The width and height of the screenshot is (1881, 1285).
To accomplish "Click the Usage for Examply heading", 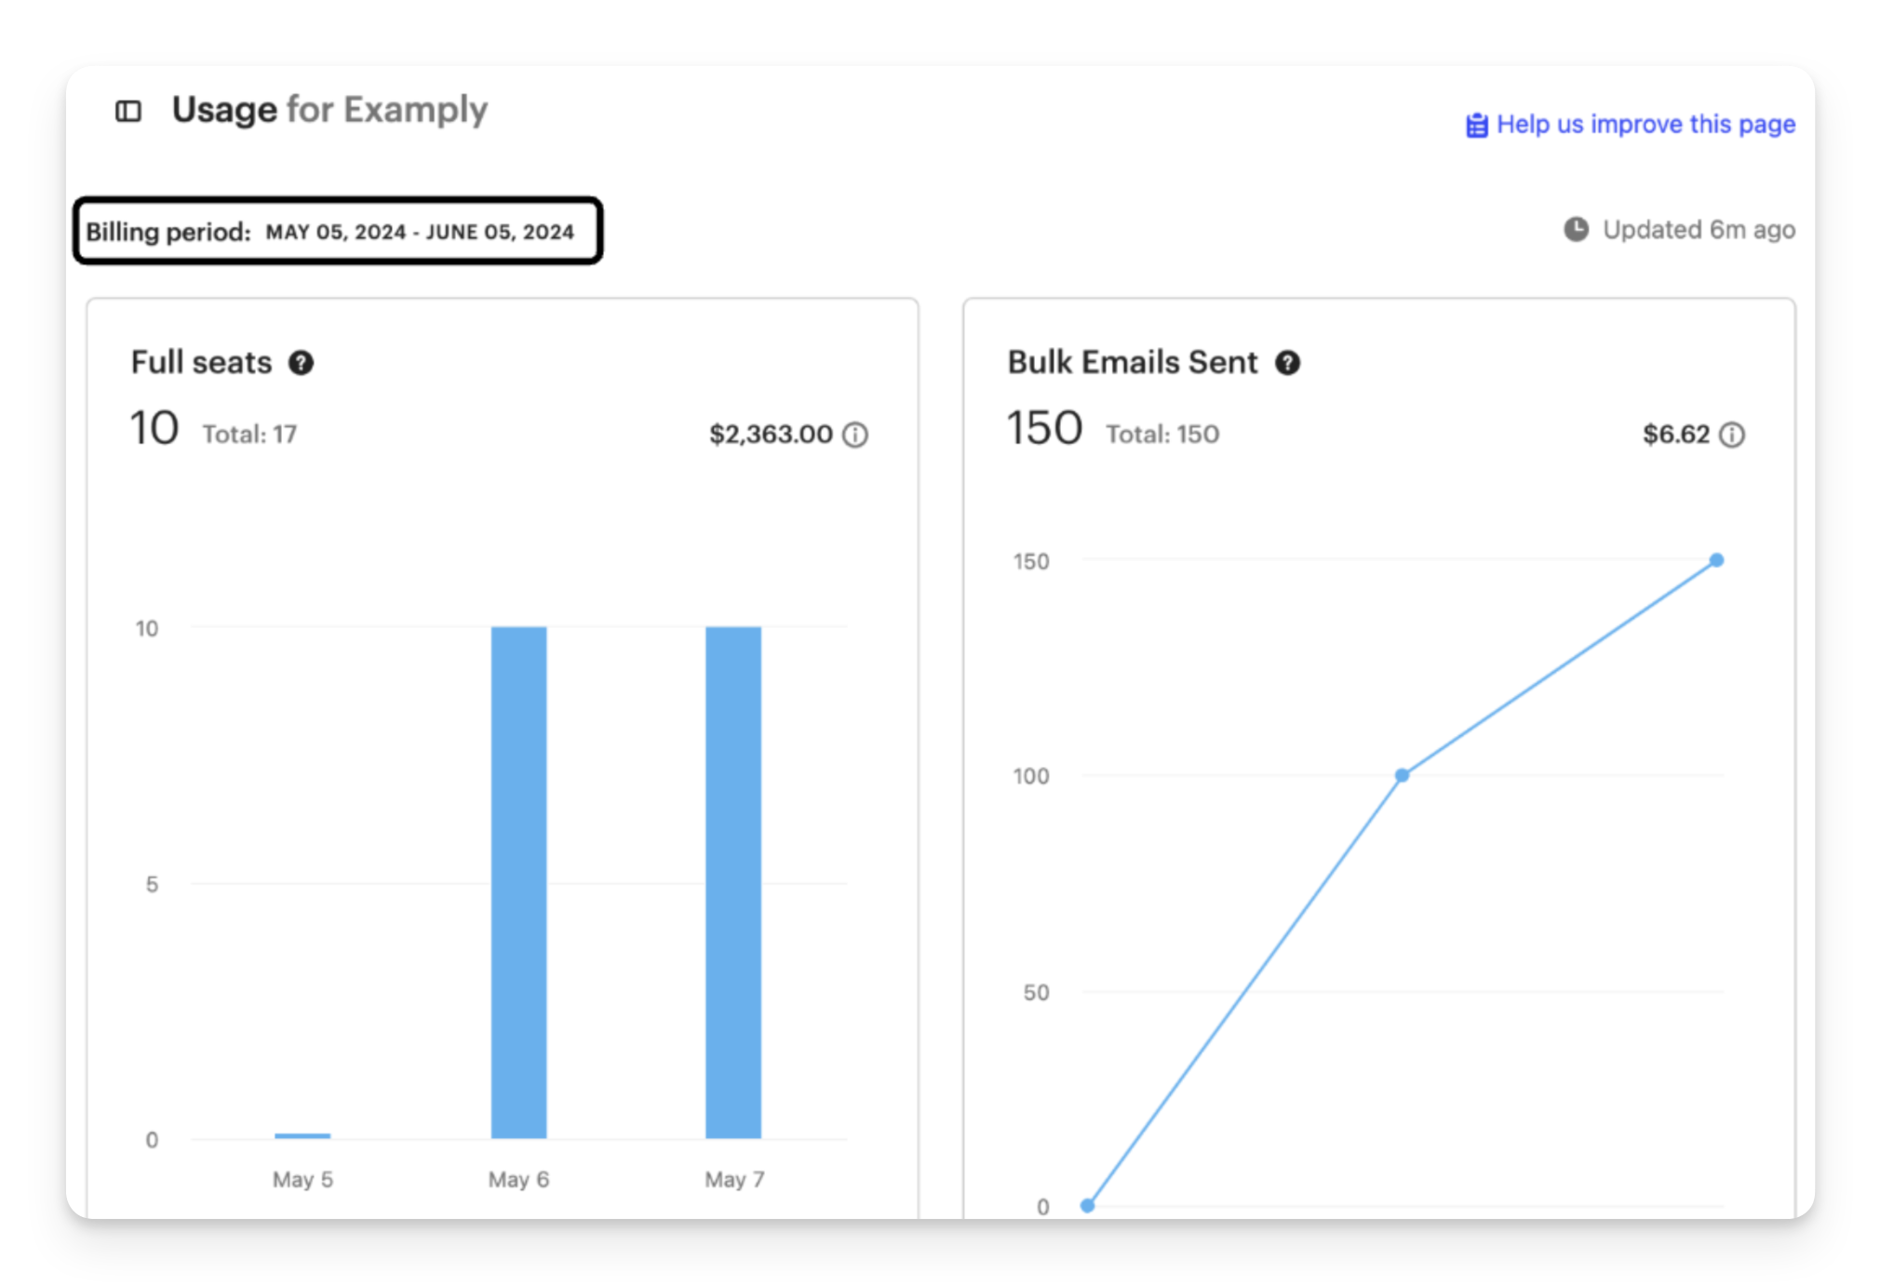I will click(329, 110).
